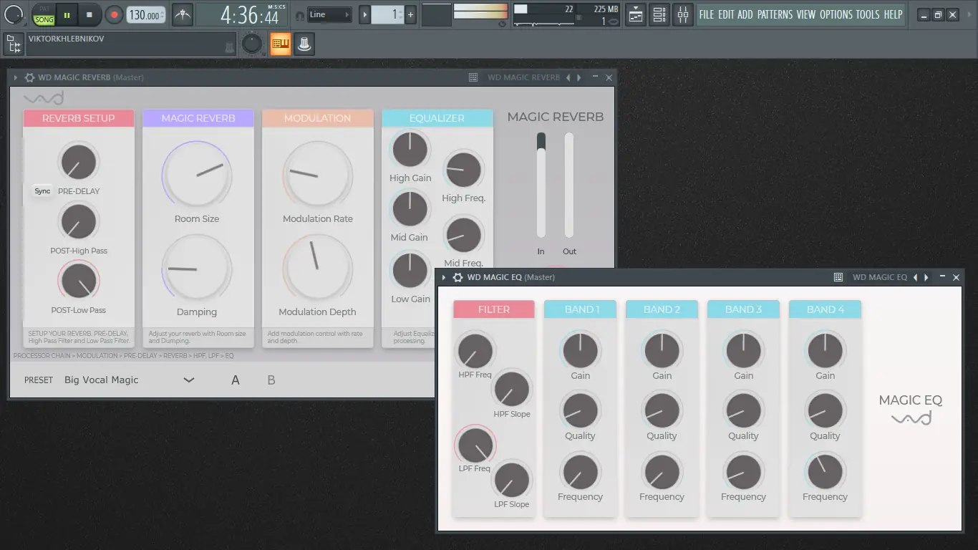This screenshot has width=978, height=550.
Task: Click the browser tree icon at top left
Action: [x=14, y=44]
